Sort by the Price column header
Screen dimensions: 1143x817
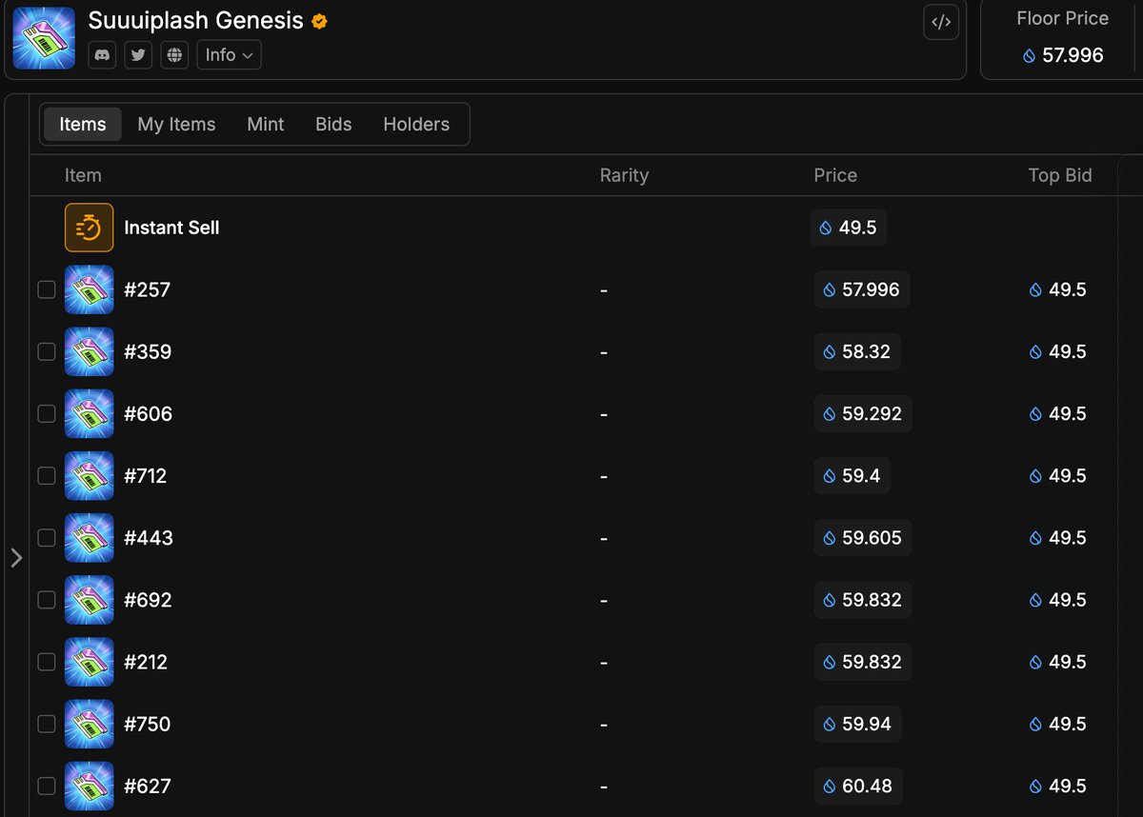click(x=835, y=175)
